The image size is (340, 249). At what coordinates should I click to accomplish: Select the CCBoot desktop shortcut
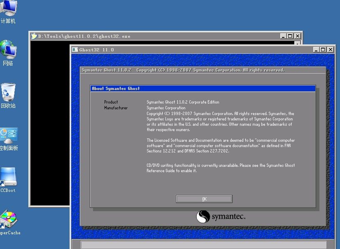(8, 180)
